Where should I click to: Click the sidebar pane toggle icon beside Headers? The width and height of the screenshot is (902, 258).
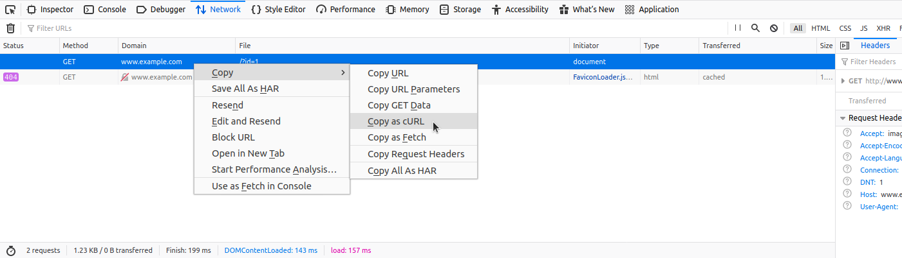point(844,46)
